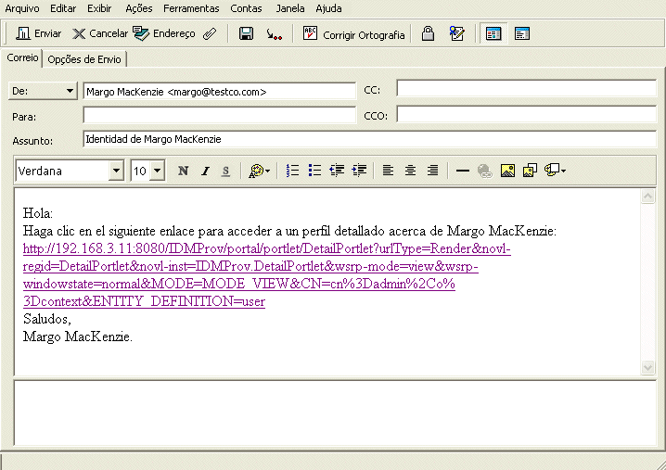Insert a bulleted list
This screenshot has height=470, width=666.
[314, 171]
